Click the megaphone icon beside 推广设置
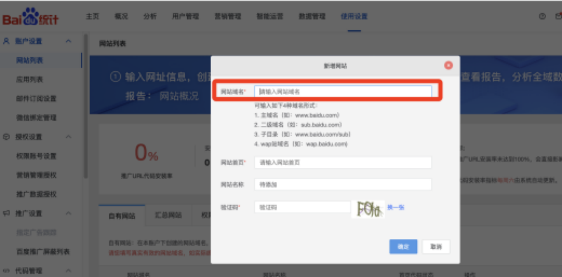Image resolution: width=562 pixels, height=277 pixels. [7, 213]
